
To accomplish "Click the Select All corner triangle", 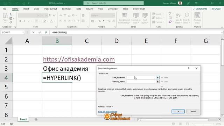I will [8, 41].
